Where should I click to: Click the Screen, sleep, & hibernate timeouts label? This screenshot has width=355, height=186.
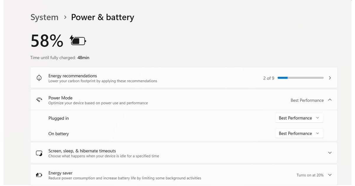pos(82,151)
